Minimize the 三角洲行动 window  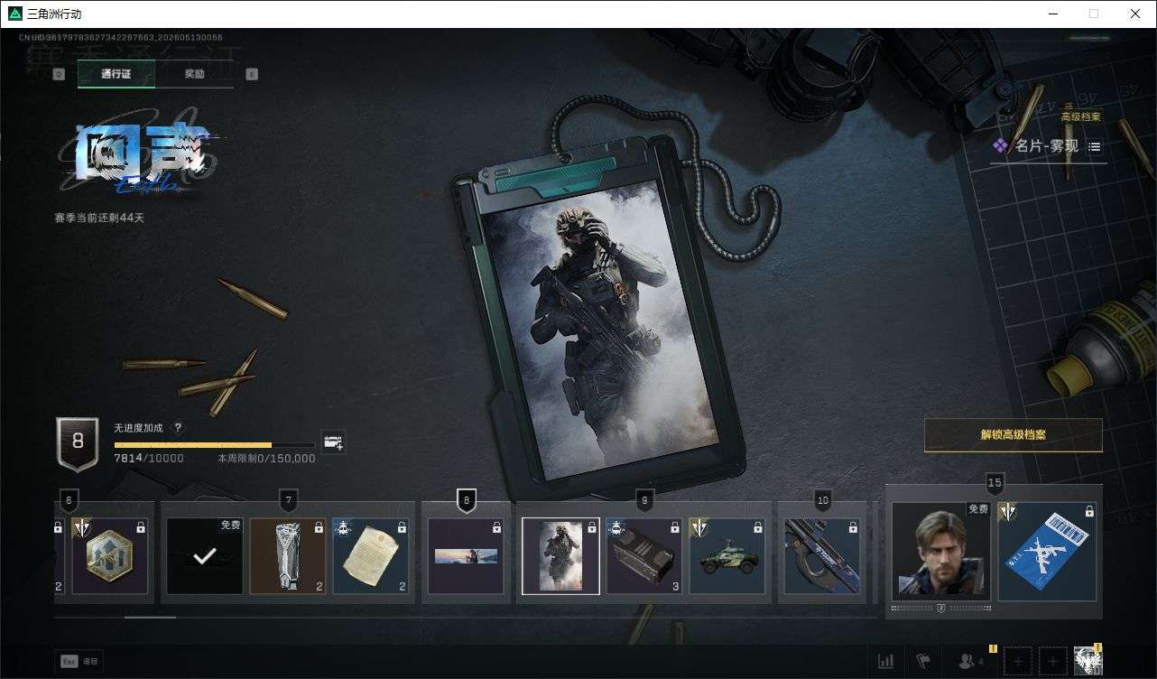pos(1053,14)
